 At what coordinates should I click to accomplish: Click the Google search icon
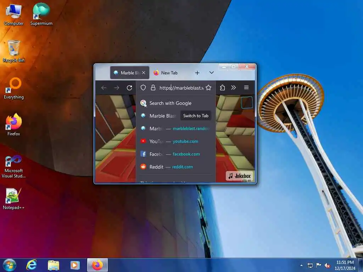pos(144,103)
